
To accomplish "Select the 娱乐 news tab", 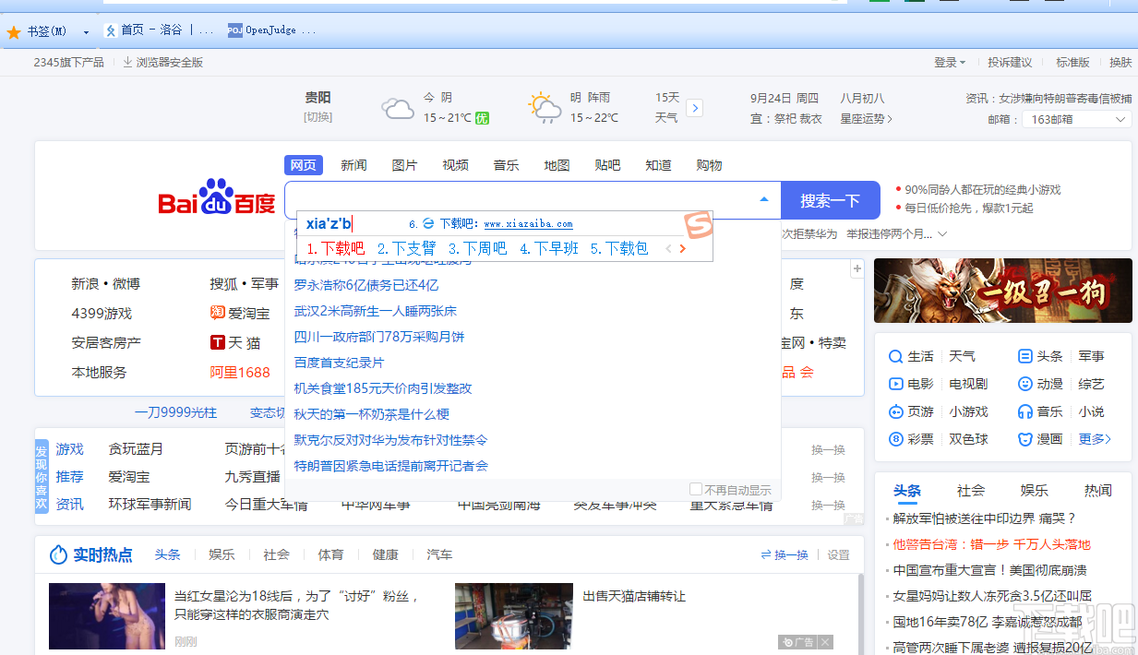I will click(x=1033, y=490).
